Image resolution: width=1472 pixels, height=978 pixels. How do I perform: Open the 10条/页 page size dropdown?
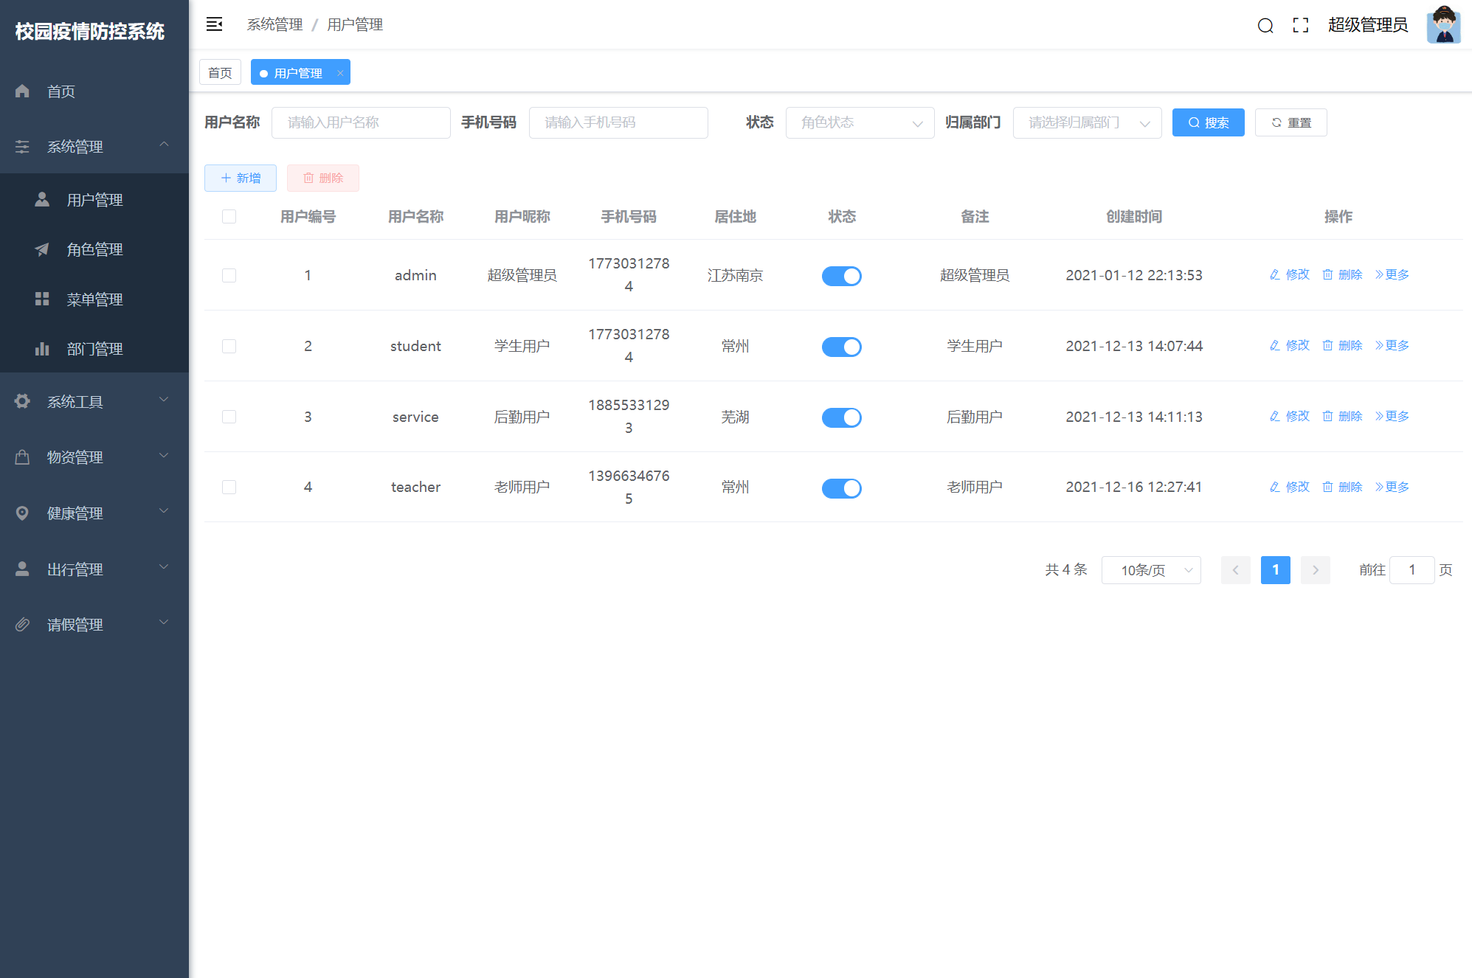click(x=1150, y=570)
